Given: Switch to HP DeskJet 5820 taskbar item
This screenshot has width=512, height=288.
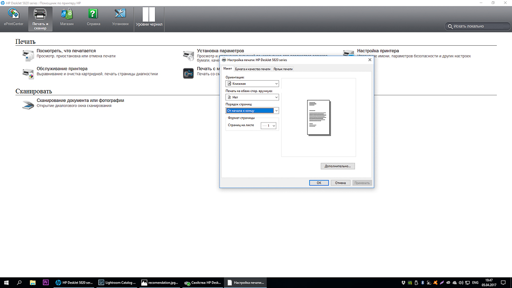Looking at the screenshot, I should click(x=74, y=283).
